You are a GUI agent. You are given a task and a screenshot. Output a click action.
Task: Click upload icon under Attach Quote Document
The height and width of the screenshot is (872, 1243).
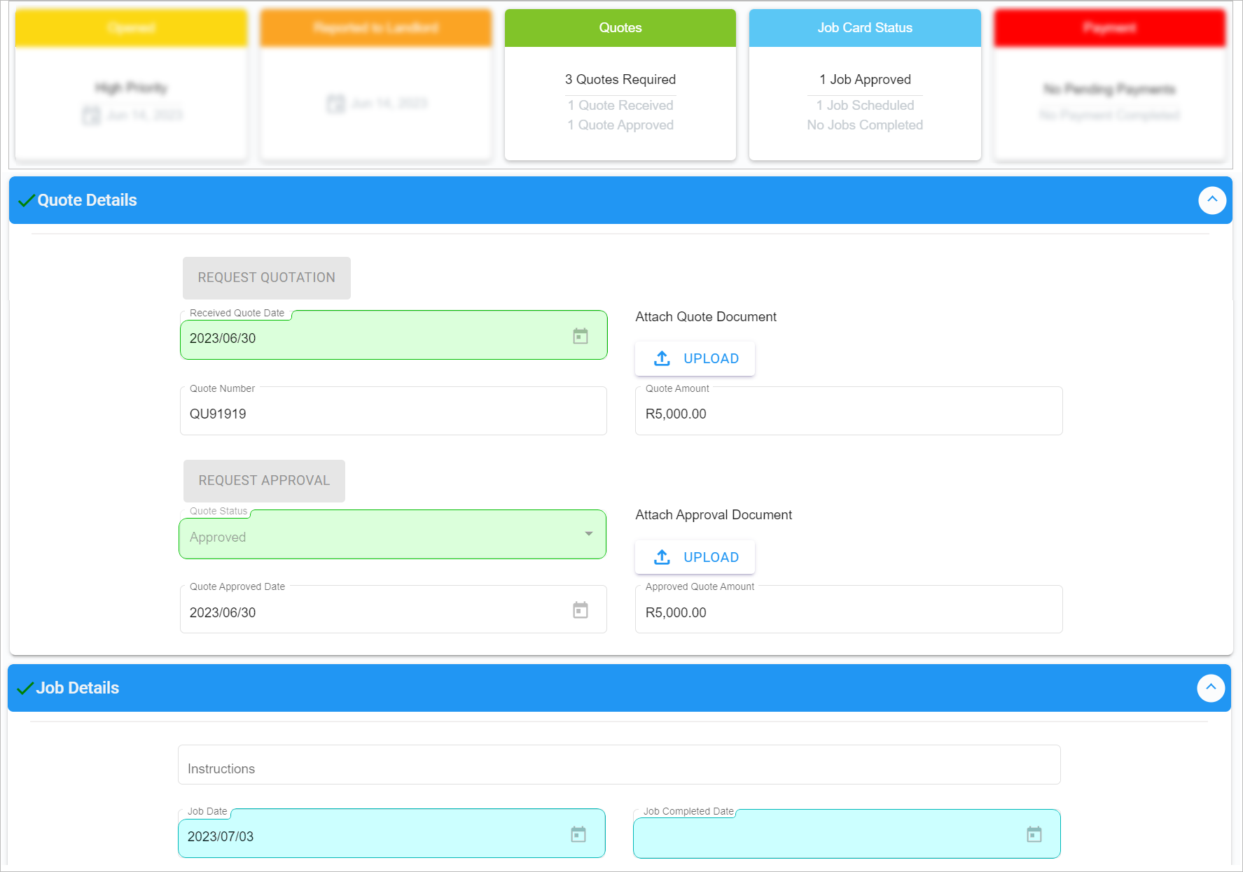(x=662, y=358)
